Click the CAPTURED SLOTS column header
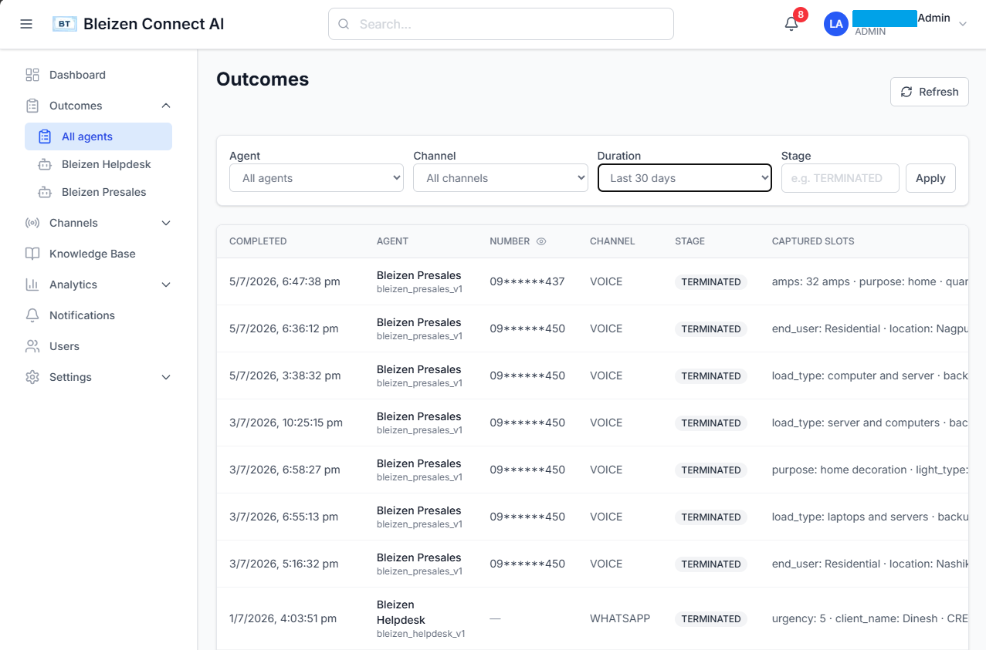Image resolution: width=986 pixels, height=650 pixels. click(813, 241)
